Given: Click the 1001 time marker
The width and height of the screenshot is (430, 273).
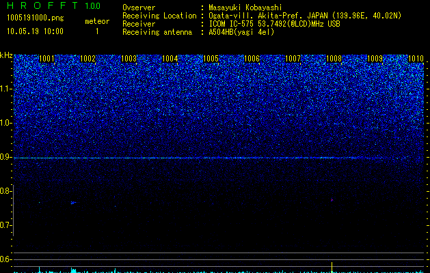Looking at the screenshot, I should pyautogui.click(x=46, y=59).
